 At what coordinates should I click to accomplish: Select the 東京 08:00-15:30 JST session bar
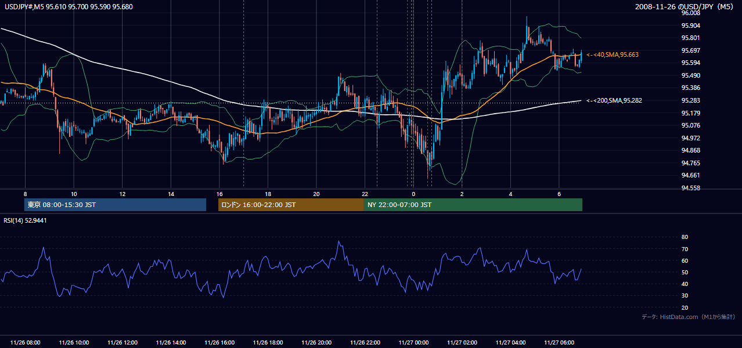(115, 205)
